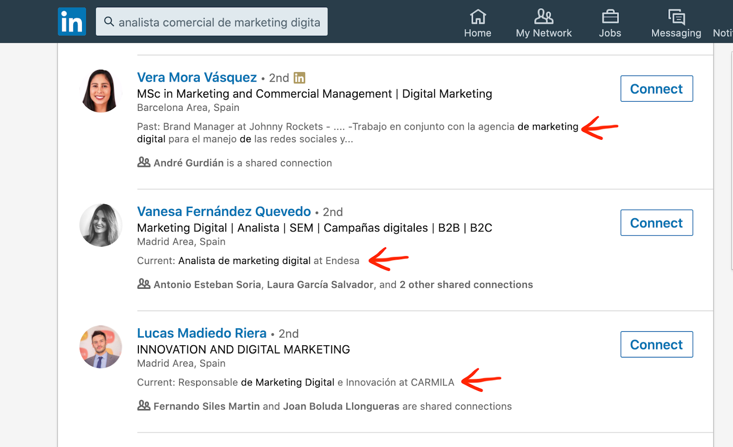Click Vera Mora Vásquez's LinkedIn premium badge
Screen dimensions: 733x447
click(300, 78)
